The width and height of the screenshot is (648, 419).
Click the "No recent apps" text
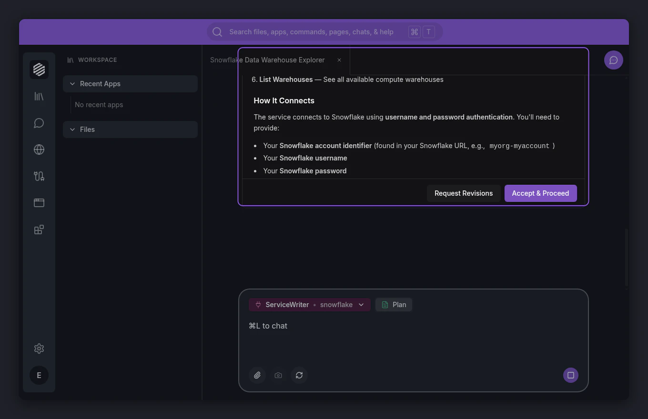(x=99, y=105)
